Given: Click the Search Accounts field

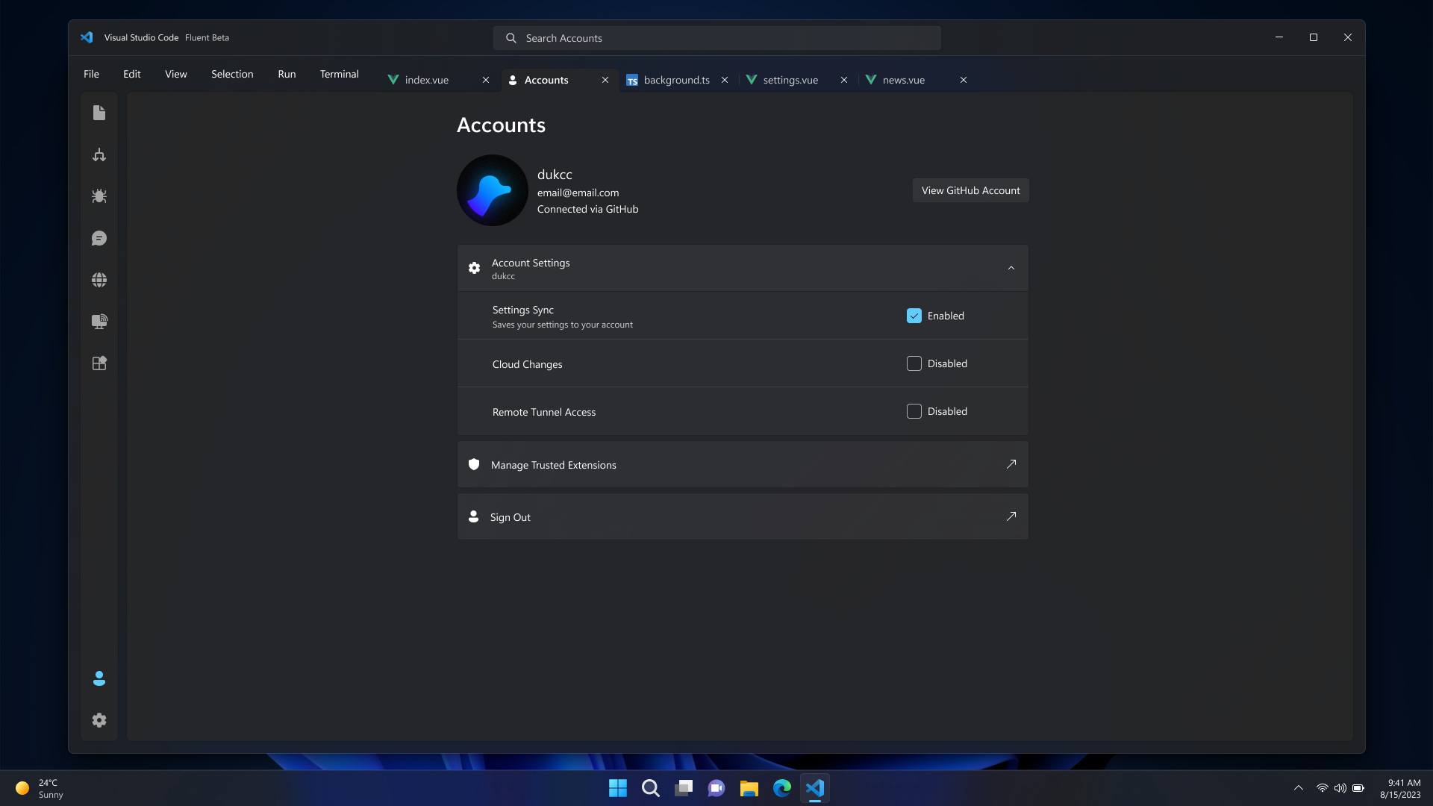Looking at the screenshot, I should tap(716, 38).
